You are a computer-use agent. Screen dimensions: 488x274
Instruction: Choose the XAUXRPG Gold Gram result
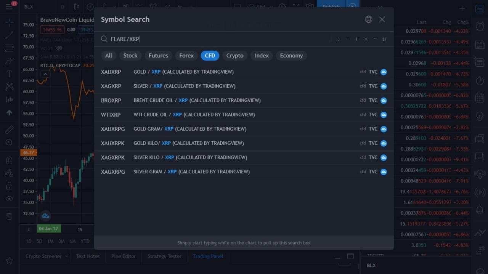tap(244, 129)
